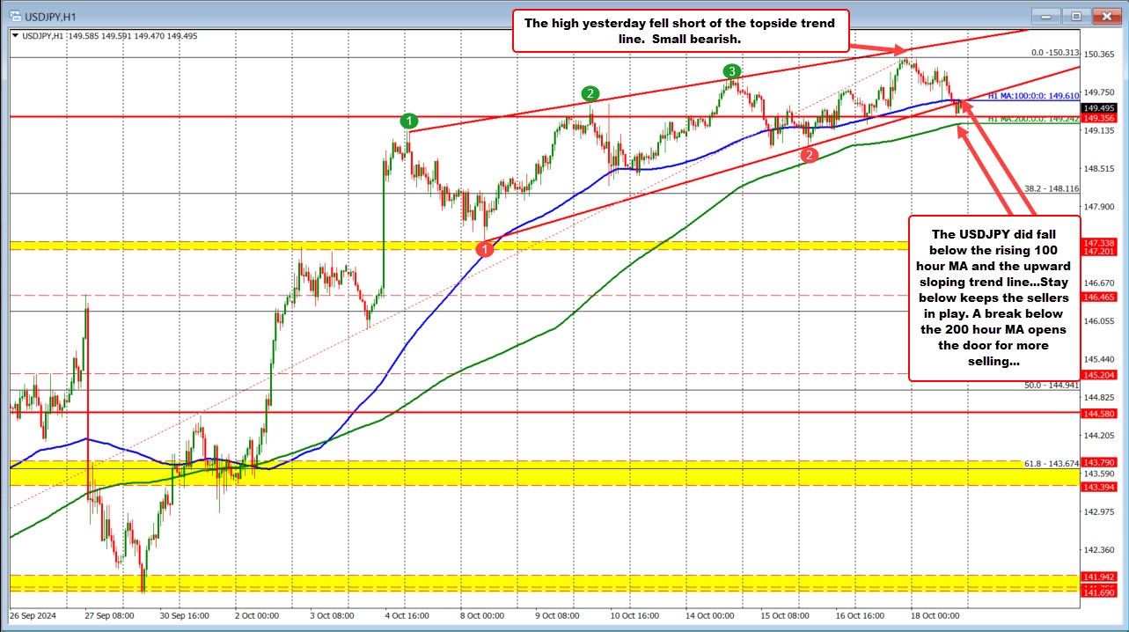Viewport: 1129px width, 632px height.
Task: Click the "26 Sep 2024" date label on the axis
Action: (x=33, y=617)
